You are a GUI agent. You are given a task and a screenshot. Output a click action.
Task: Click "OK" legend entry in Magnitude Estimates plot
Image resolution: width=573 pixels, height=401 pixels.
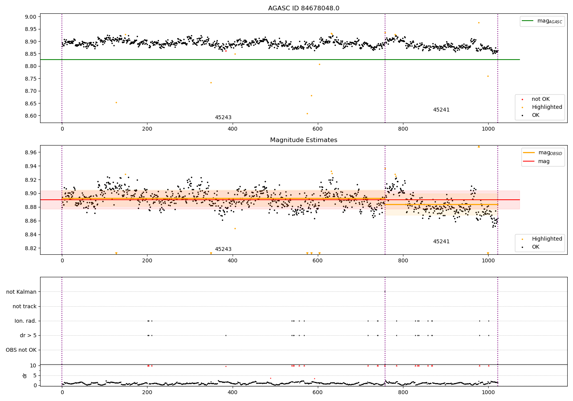click(x=531, y=247)
